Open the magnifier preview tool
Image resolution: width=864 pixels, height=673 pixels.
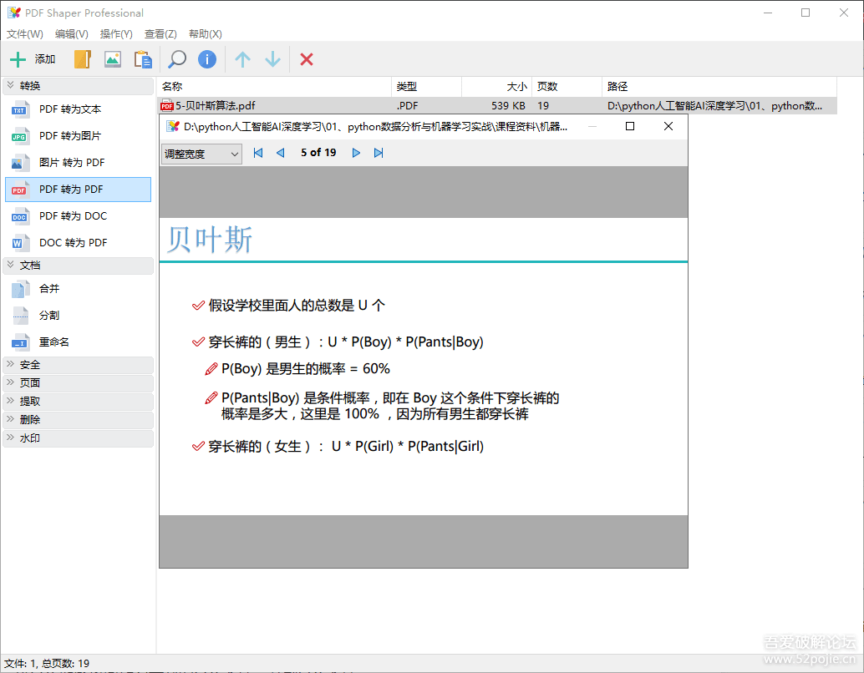(177, 59)
